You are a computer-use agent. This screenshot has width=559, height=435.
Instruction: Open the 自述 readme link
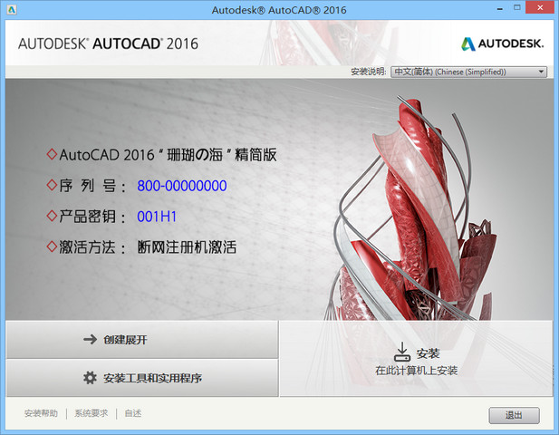coord(133,413)
